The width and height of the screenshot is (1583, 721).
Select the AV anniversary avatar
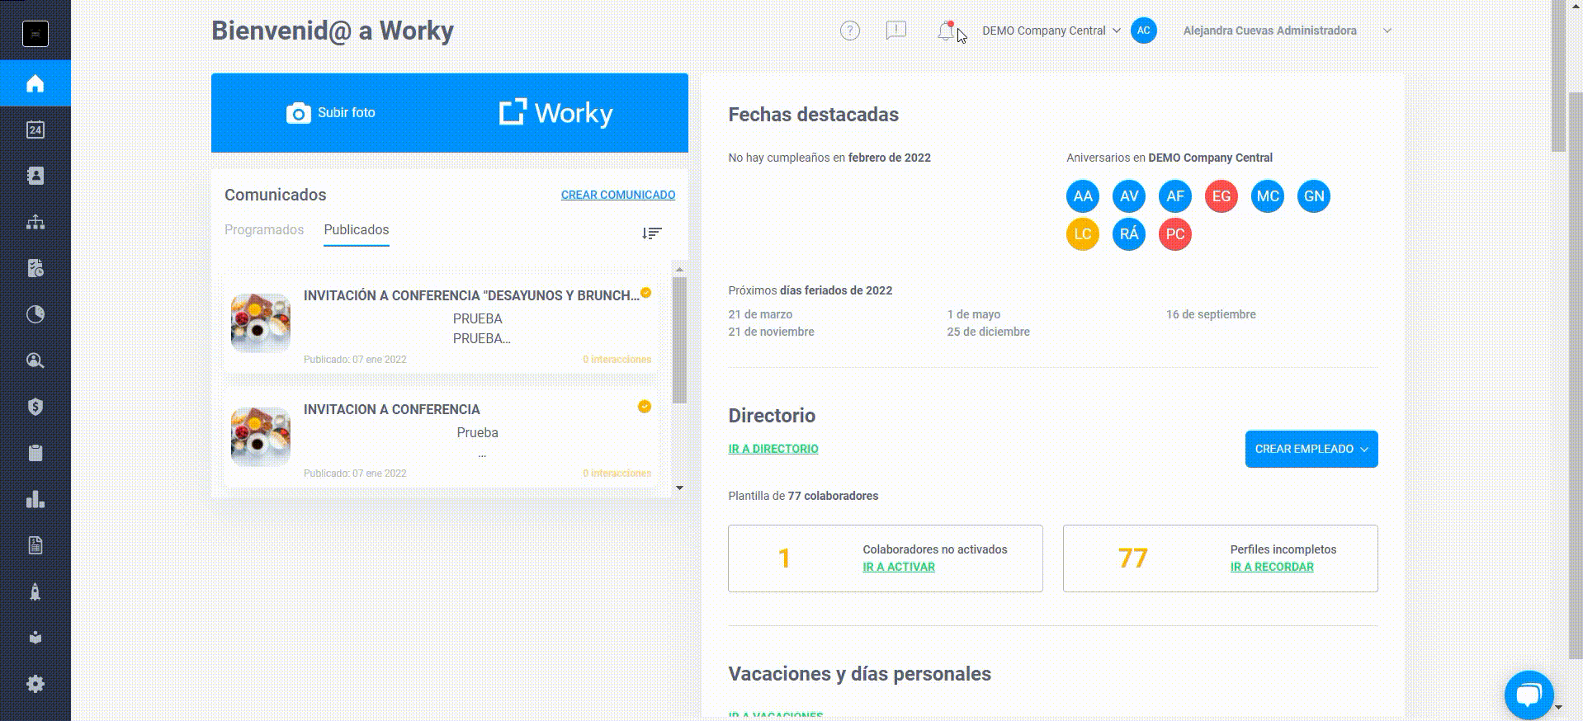(1128, 196)
